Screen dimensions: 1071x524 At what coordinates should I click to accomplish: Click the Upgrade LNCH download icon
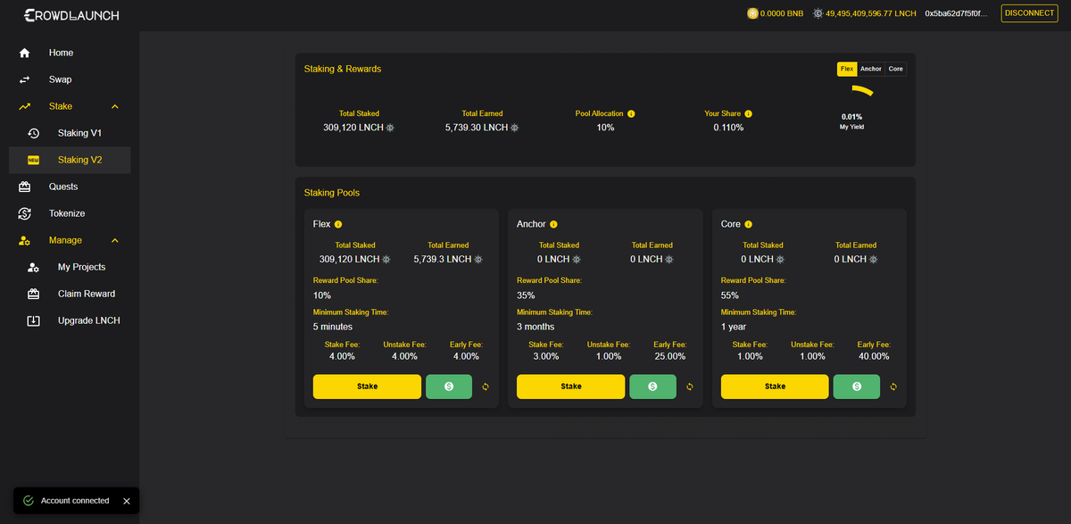(x=34, y=320)
